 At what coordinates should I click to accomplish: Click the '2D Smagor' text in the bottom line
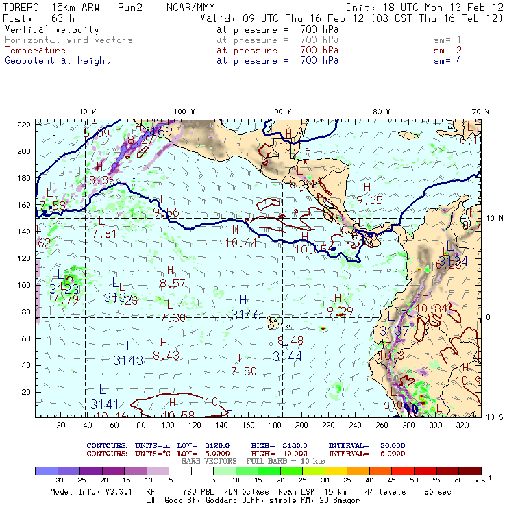(340, 501)
